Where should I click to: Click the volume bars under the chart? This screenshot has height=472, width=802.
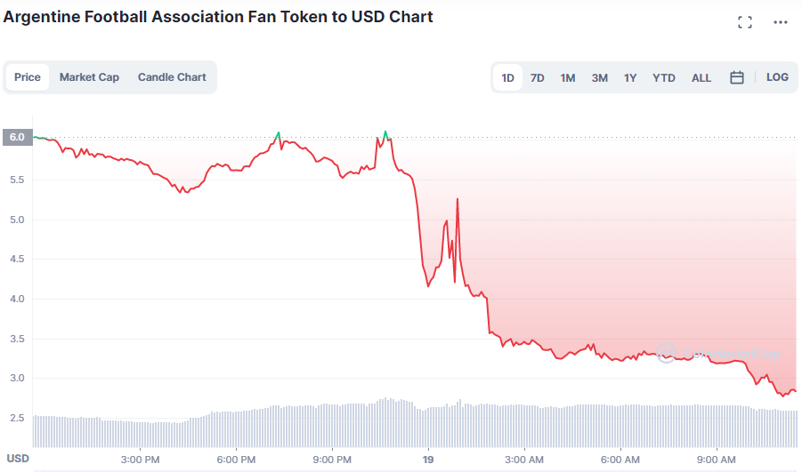tap(401, 425)
